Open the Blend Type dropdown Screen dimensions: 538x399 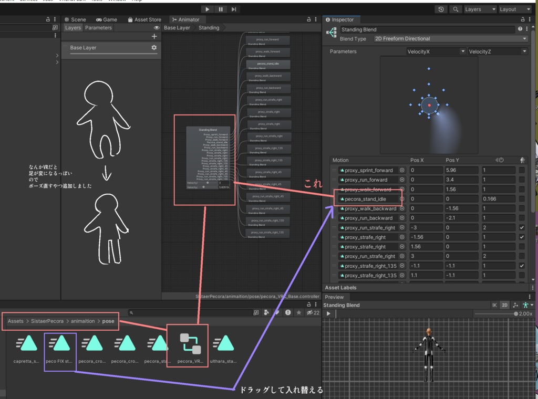click(450, 39)
